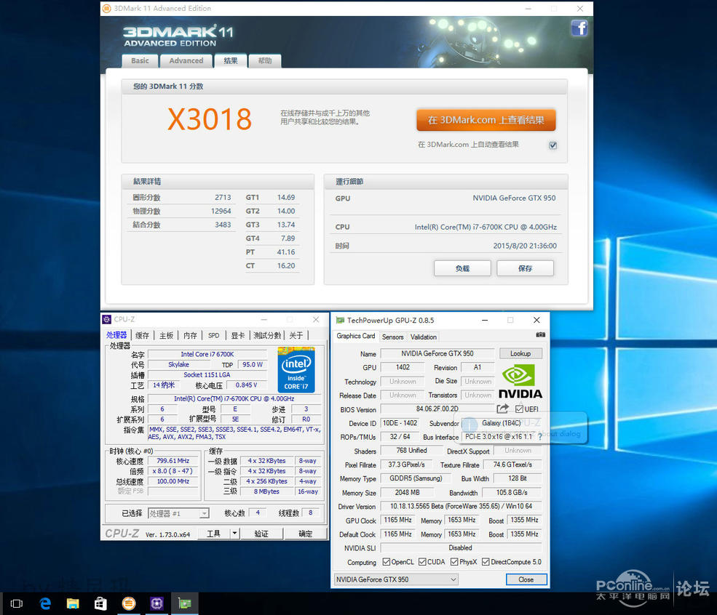Switch to the Advanced tab in 3DMark

186,61
